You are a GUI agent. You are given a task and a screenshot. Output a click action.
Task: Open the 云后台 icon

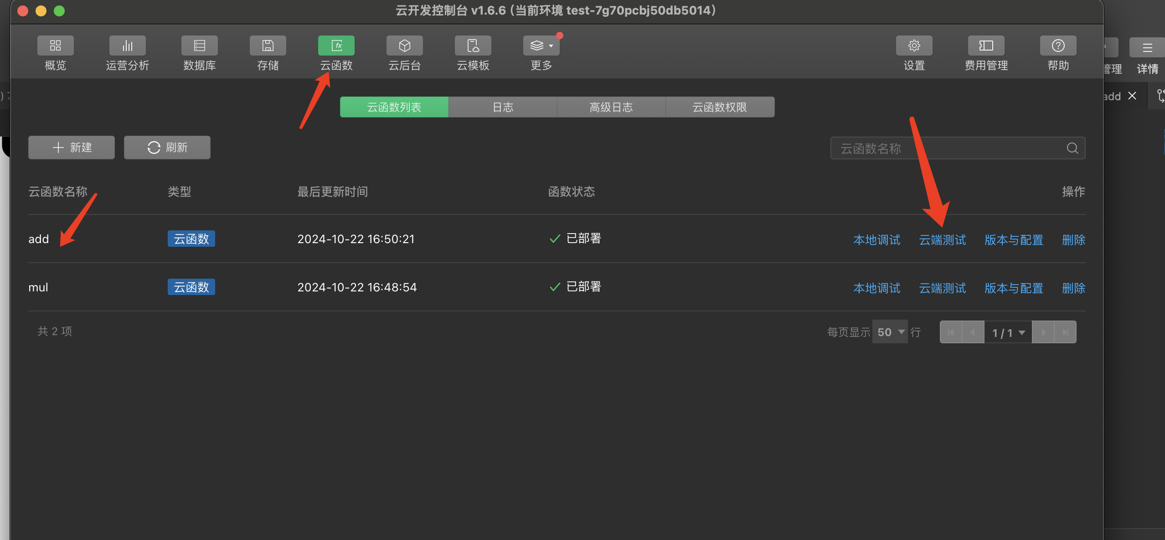[x=404, y=46]
